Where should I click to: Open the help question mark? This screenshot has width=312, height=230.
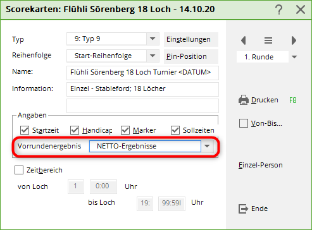(x=279, y=9)
